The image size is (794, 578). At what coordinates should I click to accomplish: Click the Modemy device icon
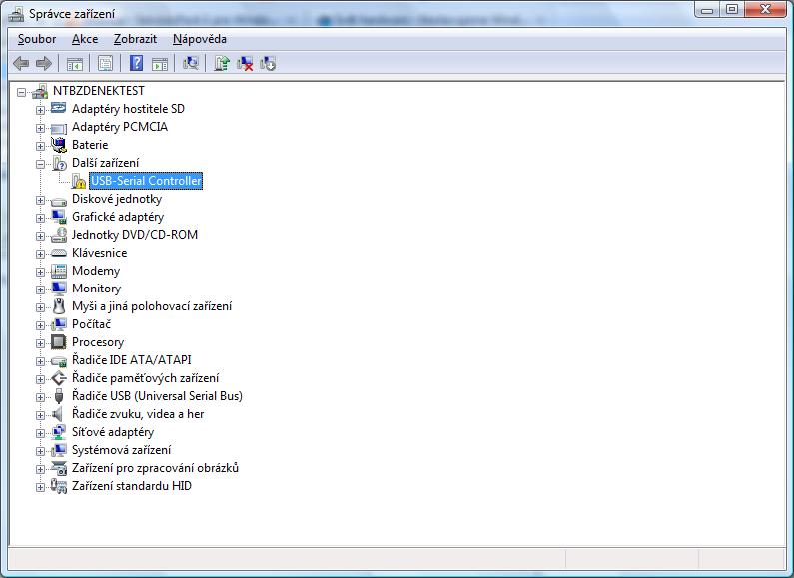coord(59,271)
